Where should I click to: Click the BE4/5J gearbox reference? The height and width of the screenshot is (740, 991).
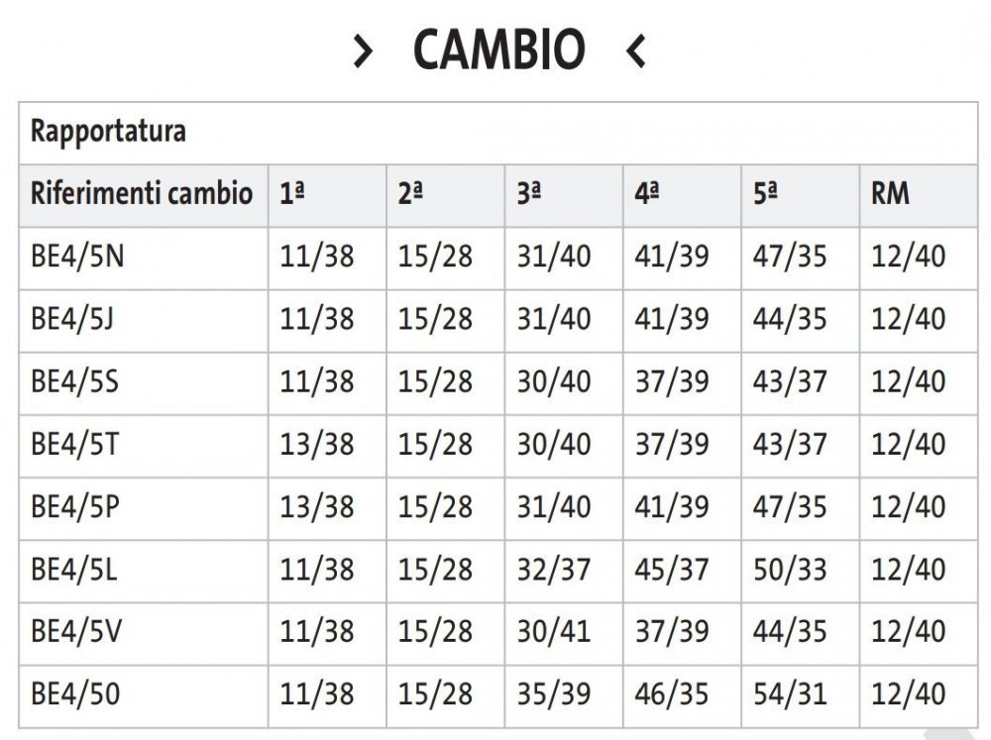[74, 319]
